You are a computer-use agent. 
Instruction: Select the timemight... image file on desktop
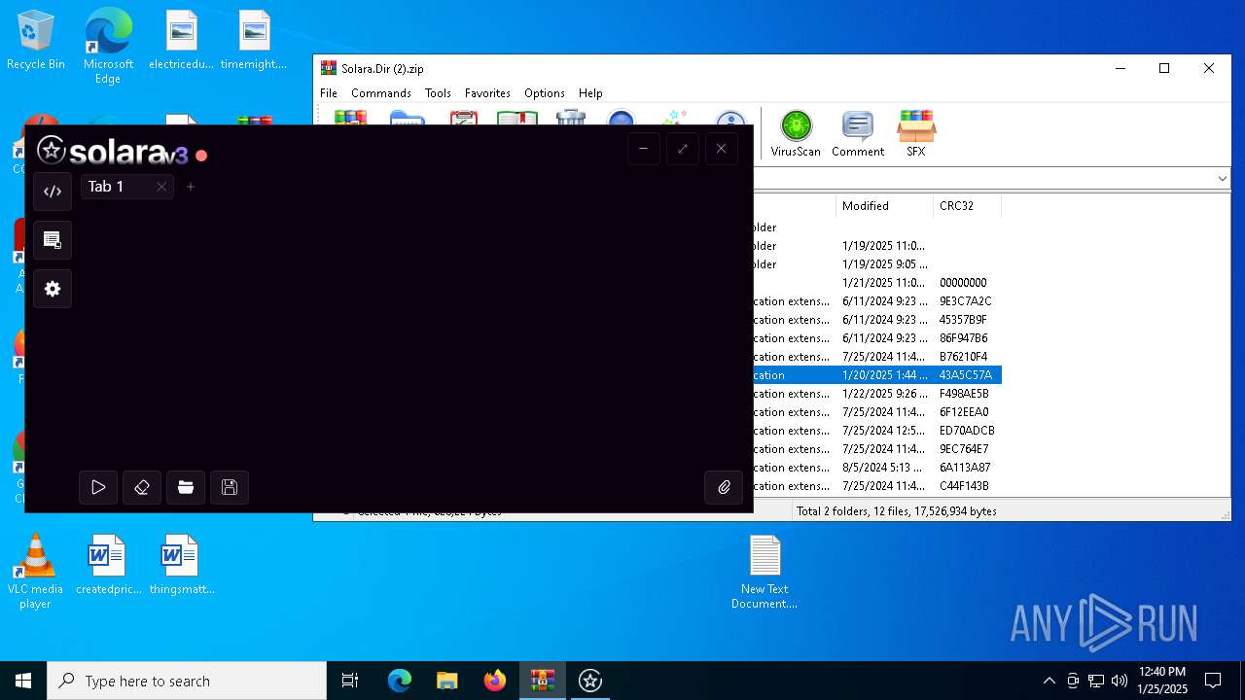pos(254,41)
